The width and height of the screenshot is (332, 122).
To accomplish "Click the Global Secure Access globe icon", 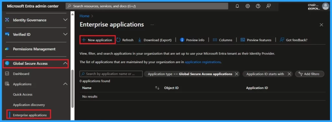I will click(7, 63).
